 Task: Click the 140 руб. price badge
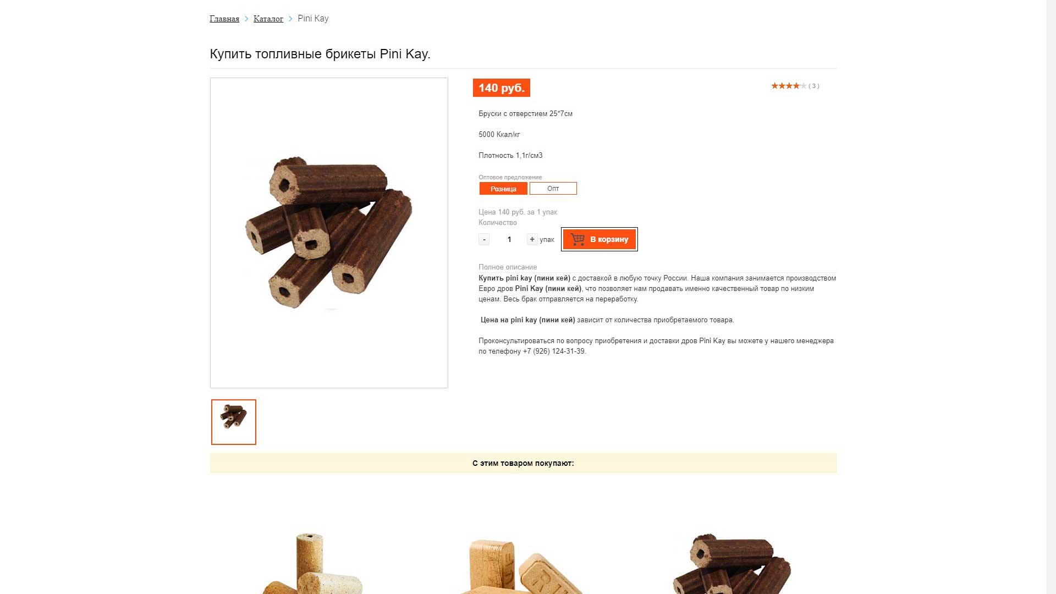(x=501, y=88)
